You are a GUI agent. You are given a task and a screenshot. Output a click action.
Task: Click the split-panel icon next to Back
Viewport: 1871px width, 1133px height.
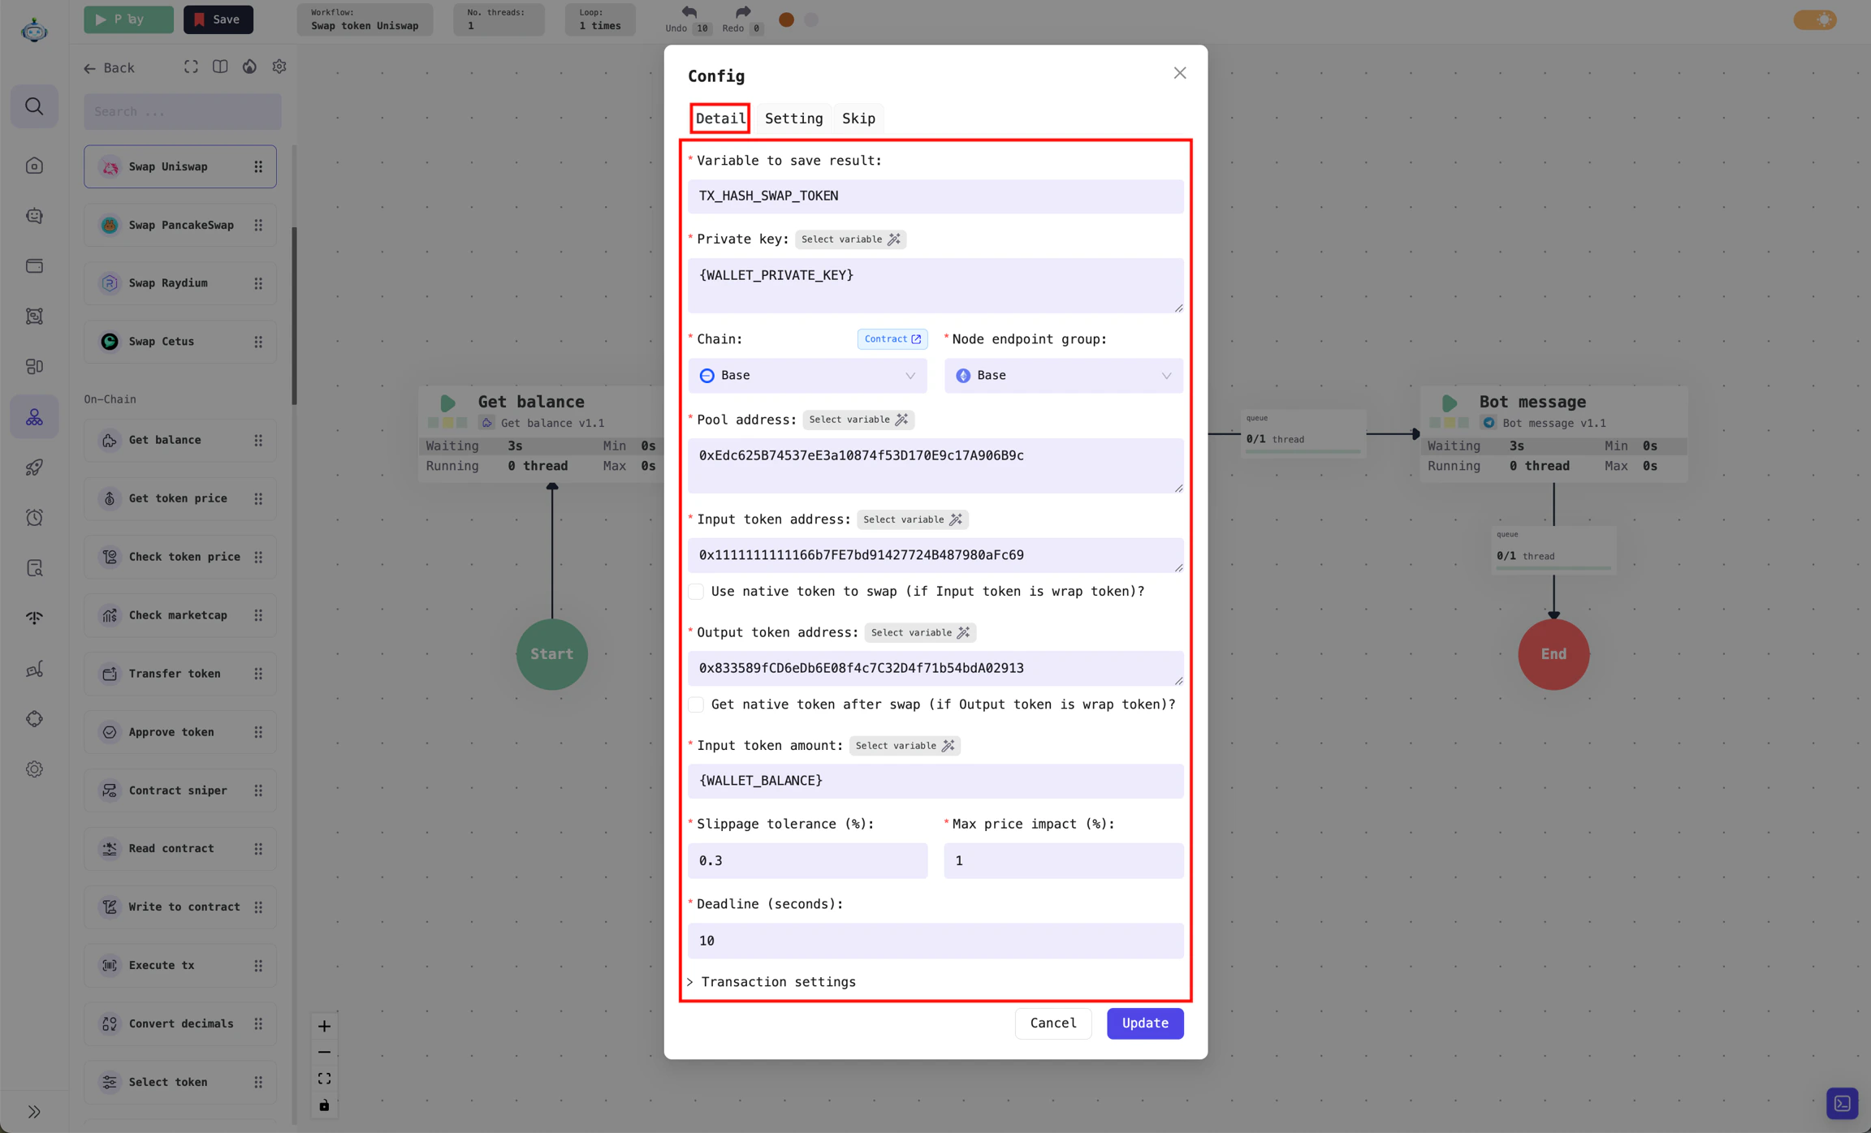220,67
